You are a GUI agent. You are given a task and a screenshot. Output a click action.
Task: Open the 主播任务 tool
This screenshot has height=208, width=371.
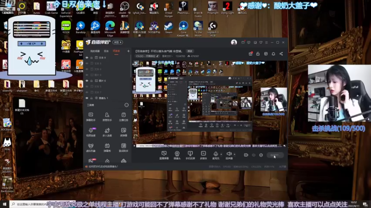(123, 117)
